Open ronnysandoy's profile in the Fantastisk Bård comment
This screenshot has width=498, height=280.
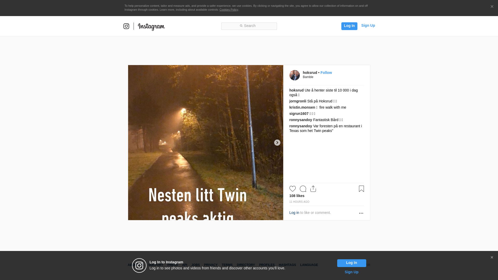pyautogui.click(x=301, y=120)
